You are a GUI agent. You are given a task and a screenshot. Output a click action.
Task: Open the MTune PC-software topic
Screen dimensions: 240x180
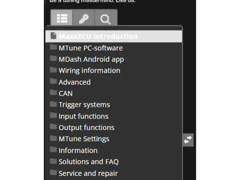[x=91, y=48]
